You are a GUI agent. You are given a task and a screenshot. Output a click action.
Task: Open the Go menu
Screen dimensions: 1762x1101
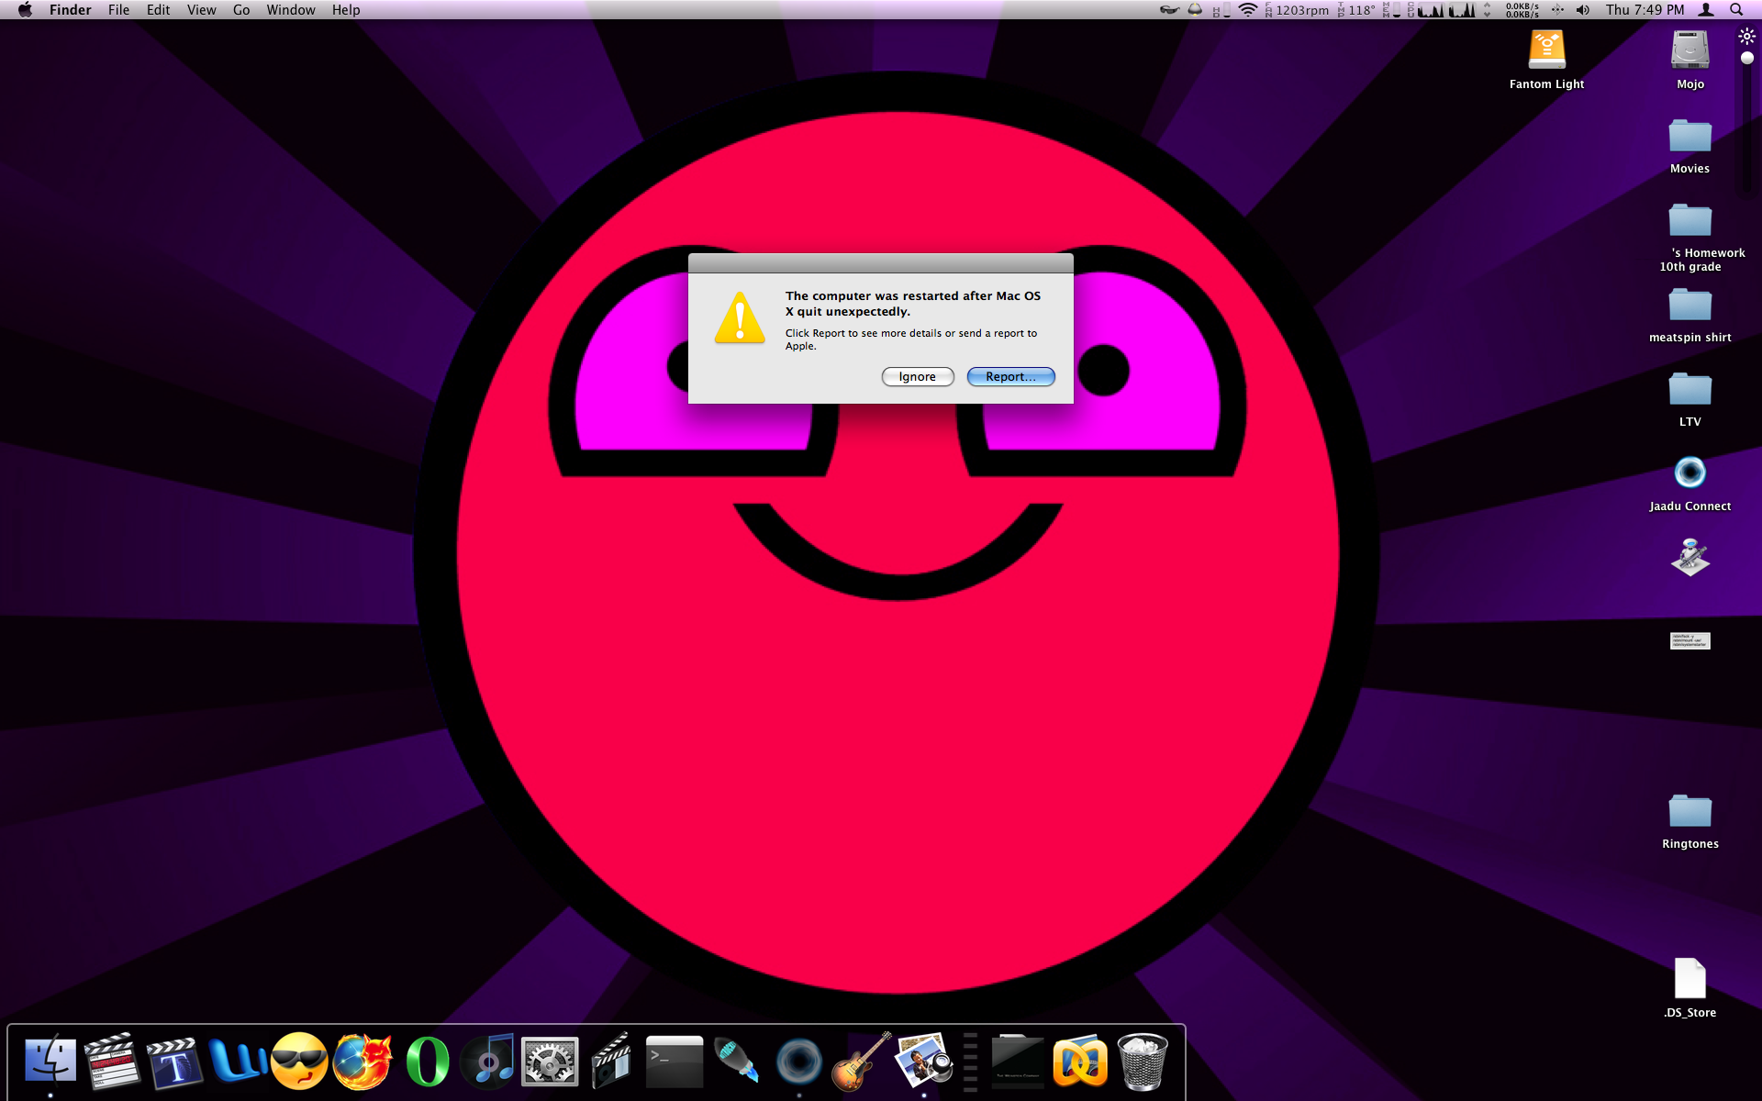pyautogui.click(x=241, y=10)
